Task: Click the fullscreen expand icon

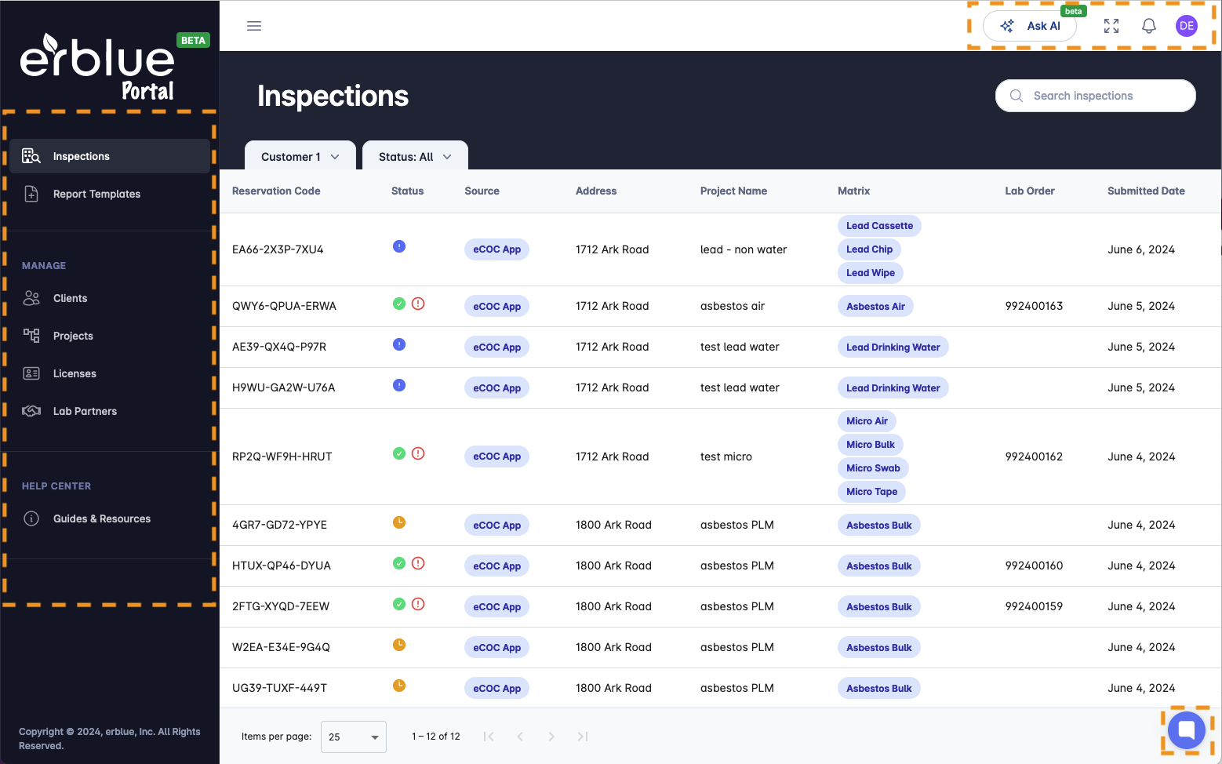Action: 1111,26
